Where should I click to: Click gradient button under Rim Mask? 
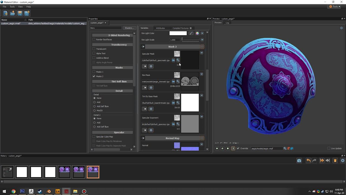tap(145, 87)
